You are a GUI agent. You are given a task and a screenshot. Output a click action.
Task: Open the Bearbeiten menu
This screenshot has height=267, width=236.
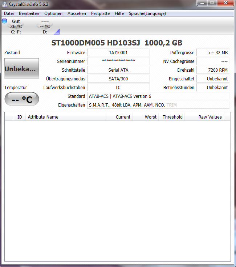point(29,13)
